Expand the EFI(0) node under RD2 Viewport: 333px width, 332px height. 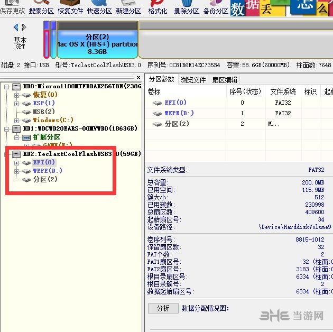(x=16, y=163)
